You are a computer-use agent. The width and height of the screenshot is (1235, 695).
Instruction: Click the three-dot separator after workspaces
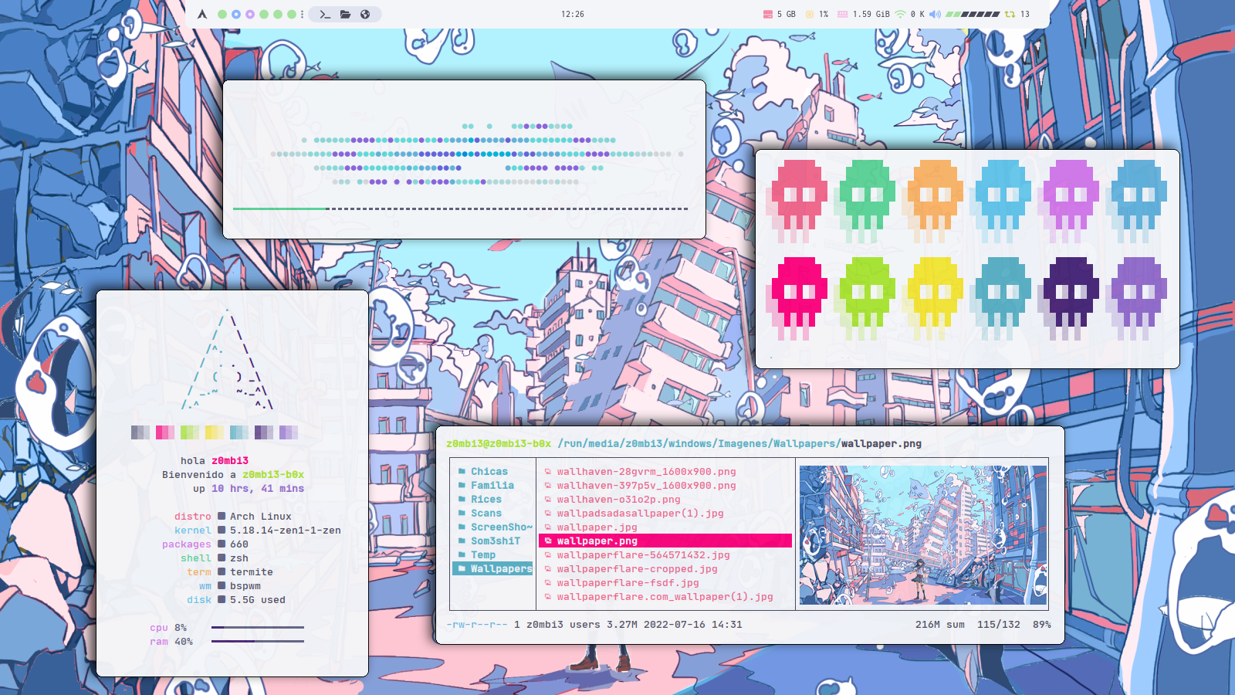[302, 14]
